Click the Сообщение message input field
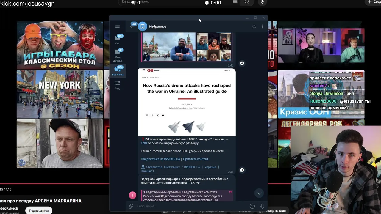The height and width of the screenshot is (214, 381). coord(192,206)
